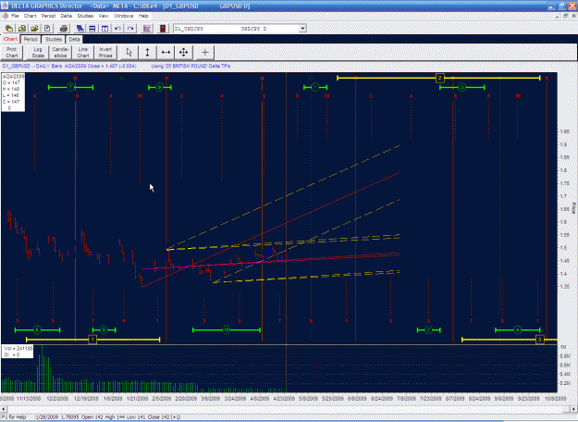Open the View menu
The height and width of the screenshot is (422, 578).
pos(104,16)
